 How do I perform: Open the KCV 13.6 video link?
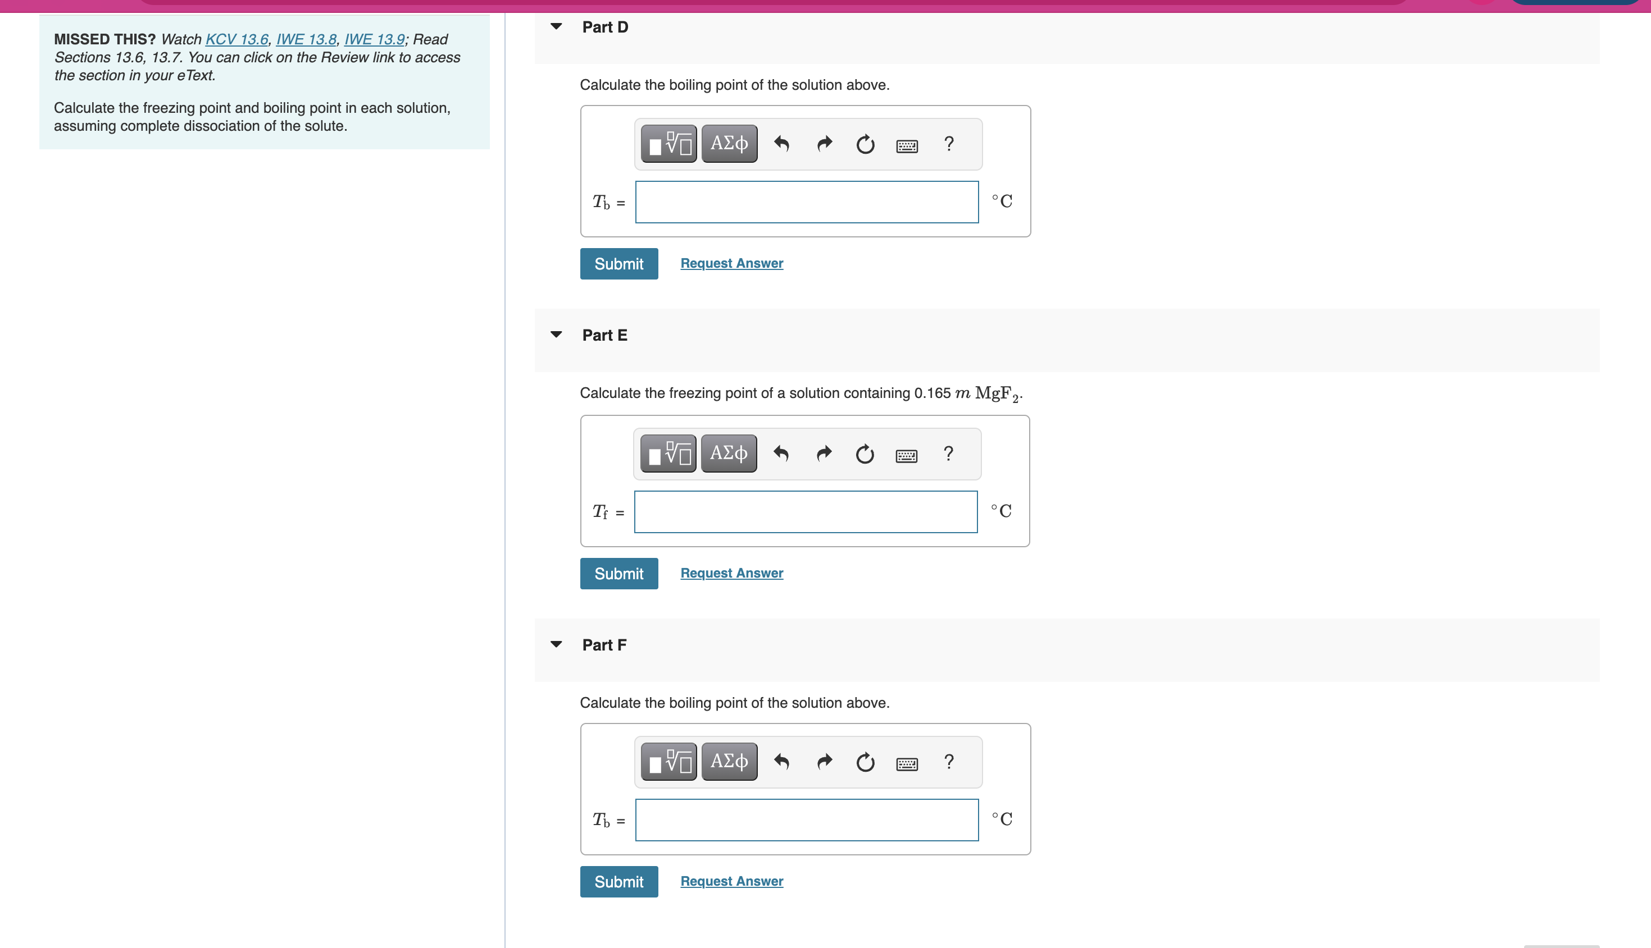pyautogui.click(x=236, y=39)
